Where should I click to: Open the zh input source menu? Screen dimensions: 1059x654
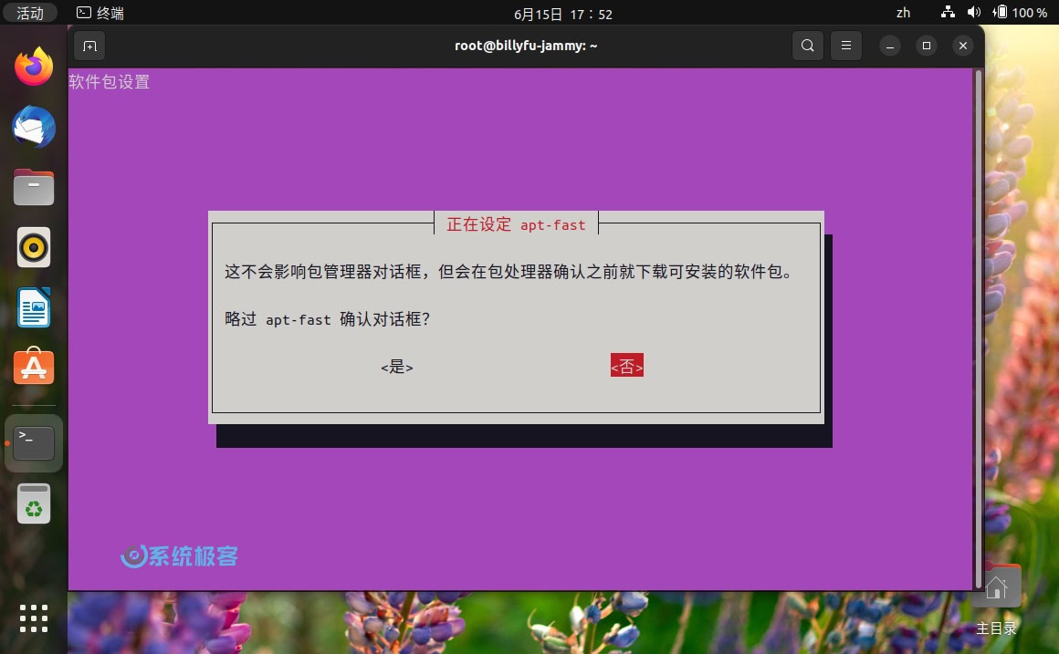pos(903,13)
